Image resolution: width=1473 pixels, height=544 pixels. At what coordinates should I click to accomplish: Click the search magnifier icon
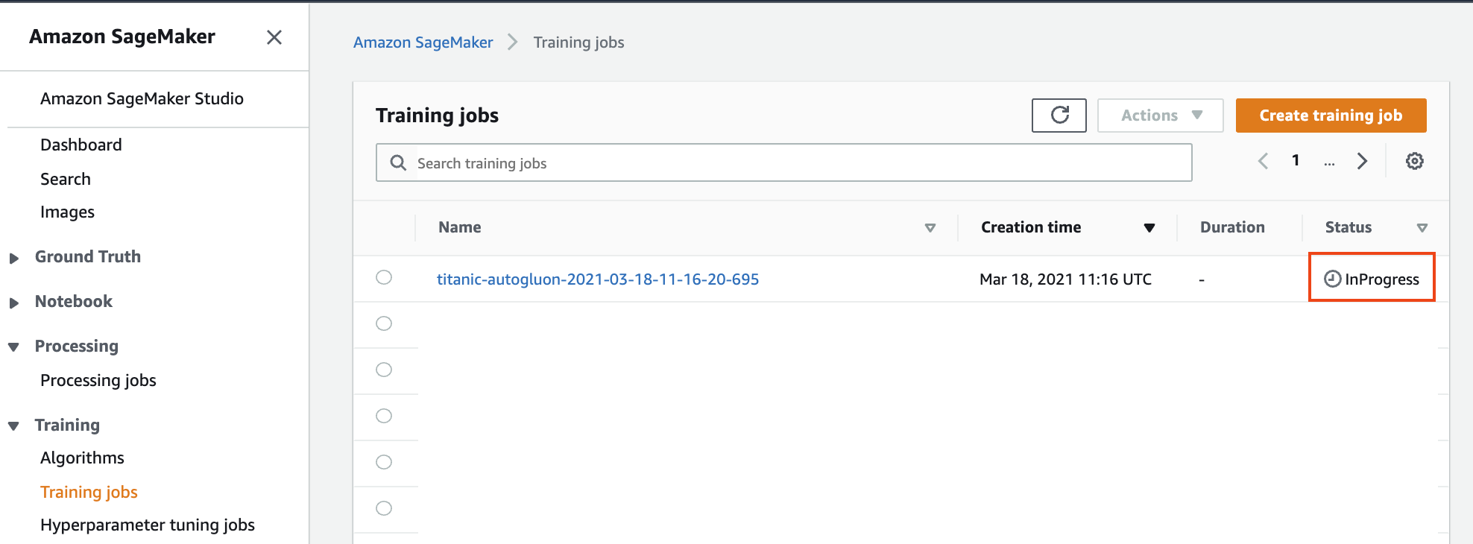click(398, 162)
